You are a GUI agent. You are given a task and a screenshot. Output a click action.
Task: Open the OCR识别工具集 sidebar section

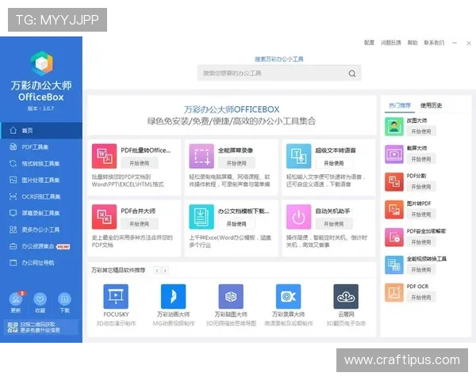coord(41,196)
